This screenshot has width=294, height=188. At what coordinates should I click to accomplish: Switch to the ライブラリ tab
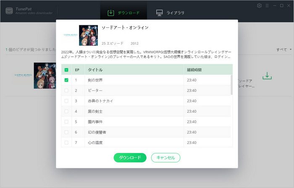point(170,13)
